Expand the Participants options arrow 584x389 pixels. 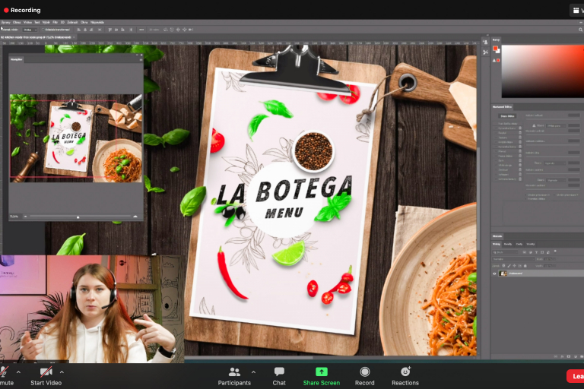(253, 372)
